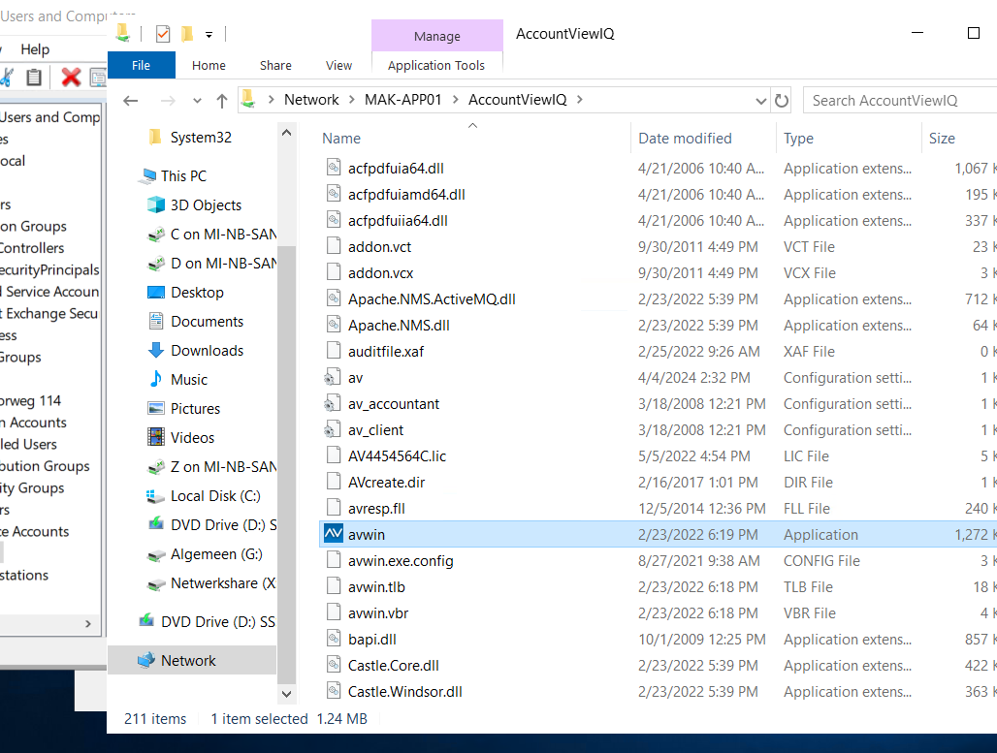Select the avresp.fll file

(x=376, y=509)
